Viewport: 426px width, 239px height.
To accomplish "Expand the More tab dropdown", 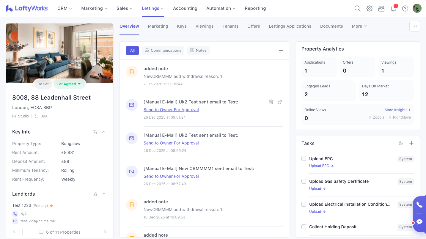I will tap(359, 26).
